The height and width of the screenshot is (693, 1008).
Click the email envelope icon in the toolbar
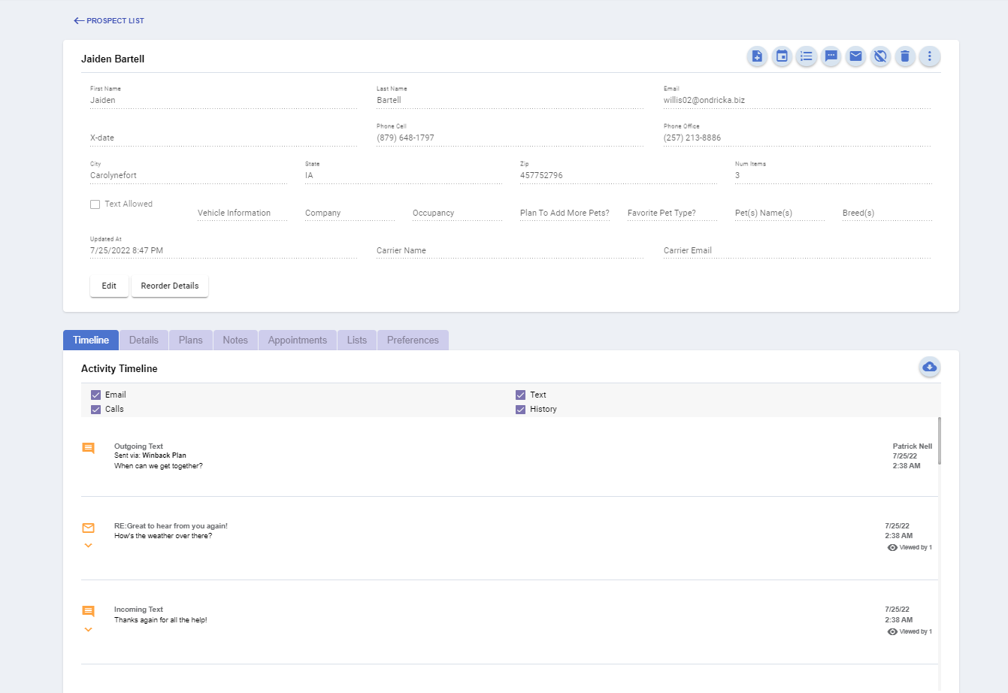[855, 56]
